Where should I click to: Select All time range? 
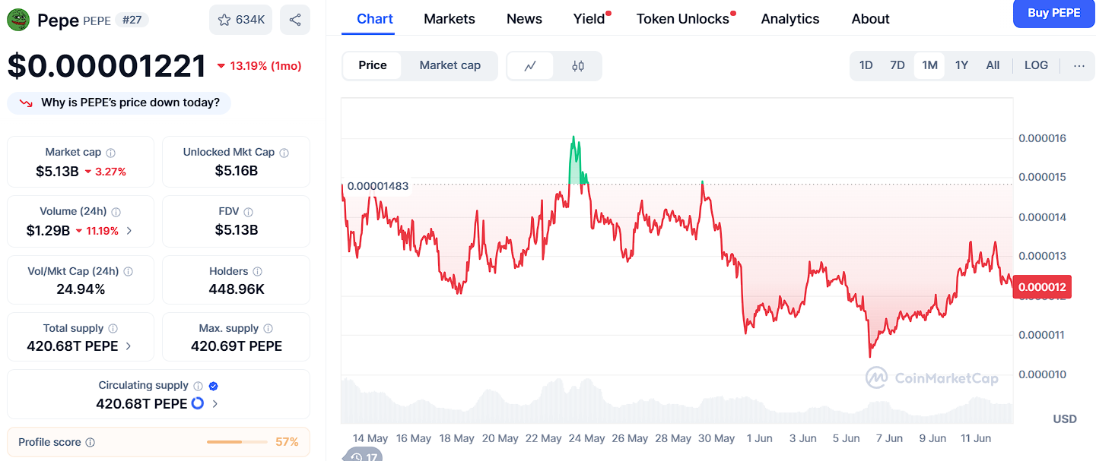pyautogui.click(x=993, y=65)
